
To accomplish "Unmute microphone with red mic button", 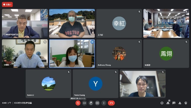I will [x=78, y=103].
